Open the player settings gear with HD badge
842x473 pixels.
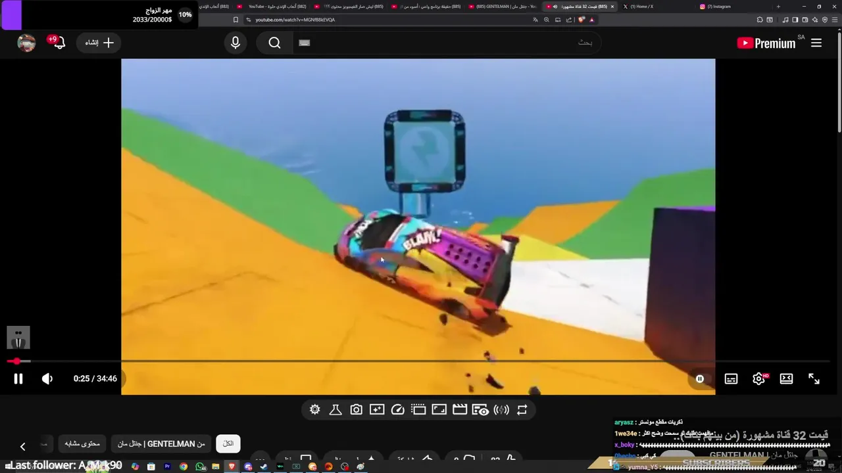[x=759, y=378]
